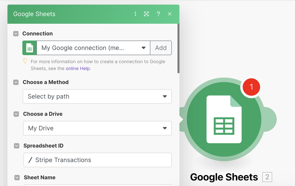
Task: Click the panel's vertical scrollbar
Action: (178, 49)
